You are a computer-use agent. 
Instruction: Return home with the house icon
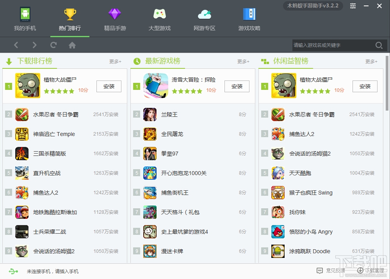72,45
